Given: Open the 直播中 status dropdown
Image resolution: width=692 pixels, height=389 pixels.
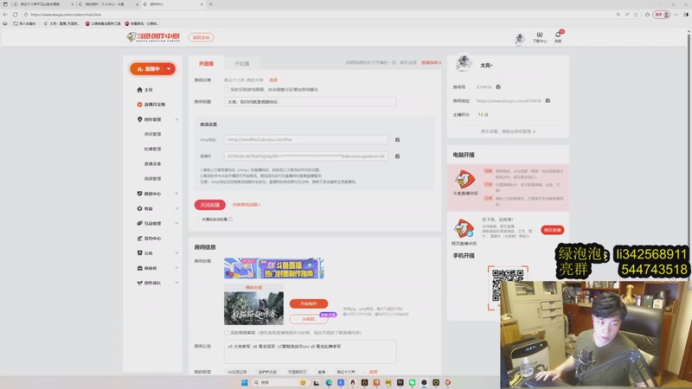Looking at the screenshot, I should click(x=169, y=69).
